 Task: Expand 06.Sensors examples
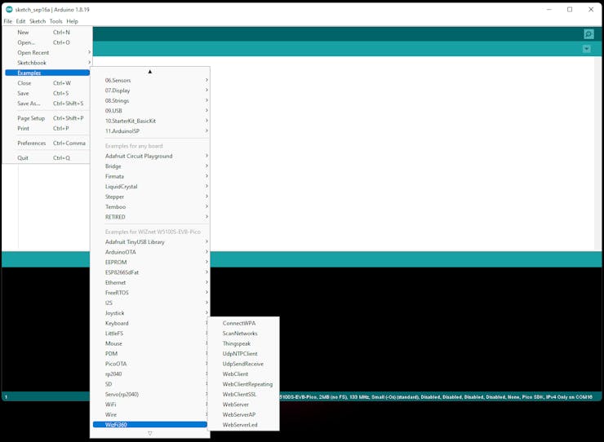150,80
